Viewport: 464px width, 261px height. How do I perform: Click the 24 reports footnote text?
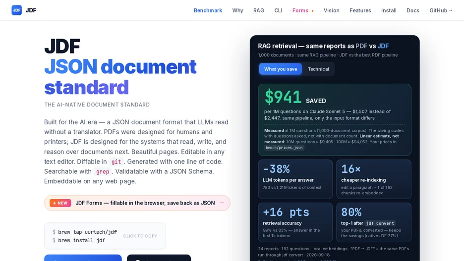click(334, 252)
